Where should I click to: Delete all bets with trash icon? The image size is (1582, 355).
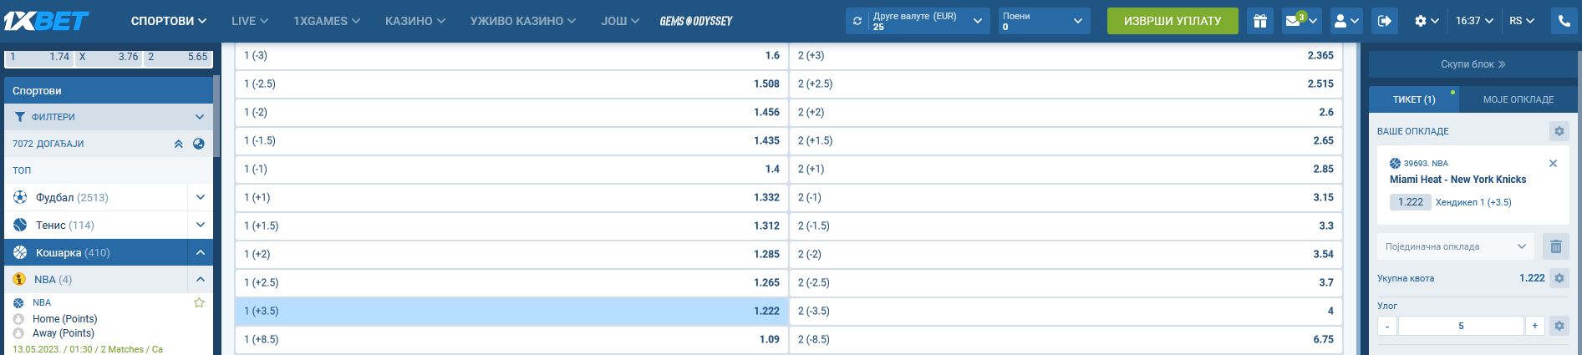tap(1555, 246)
